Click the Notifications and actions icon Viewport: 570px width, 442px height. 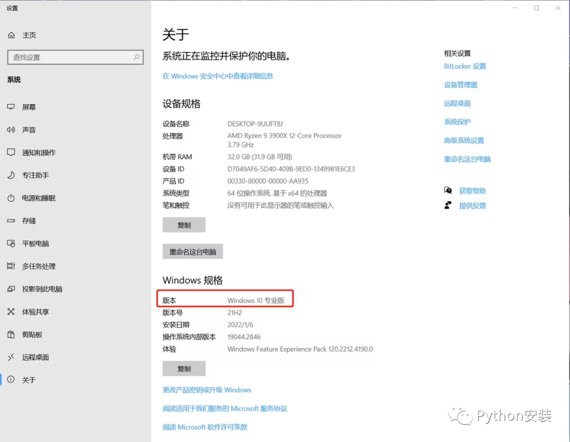tap(11, 152)
